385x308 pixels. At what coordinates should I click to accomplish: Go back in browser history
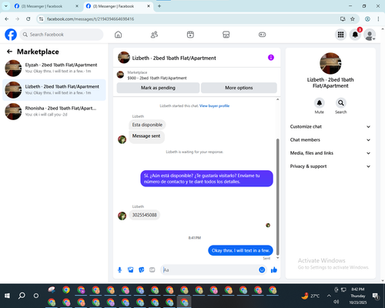click(7, 19)
